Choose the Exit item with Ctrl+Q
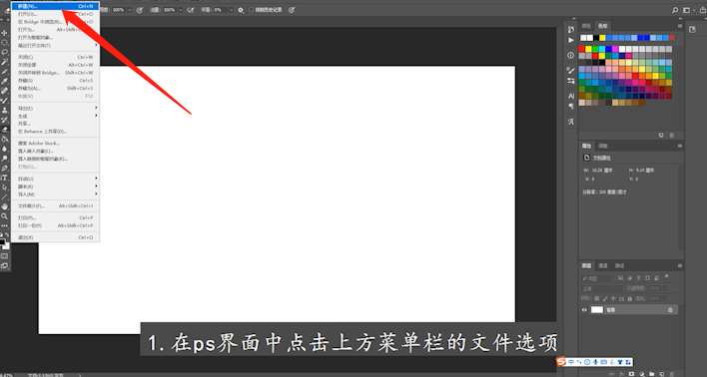The image size is (707, 377). pos(55,237)
